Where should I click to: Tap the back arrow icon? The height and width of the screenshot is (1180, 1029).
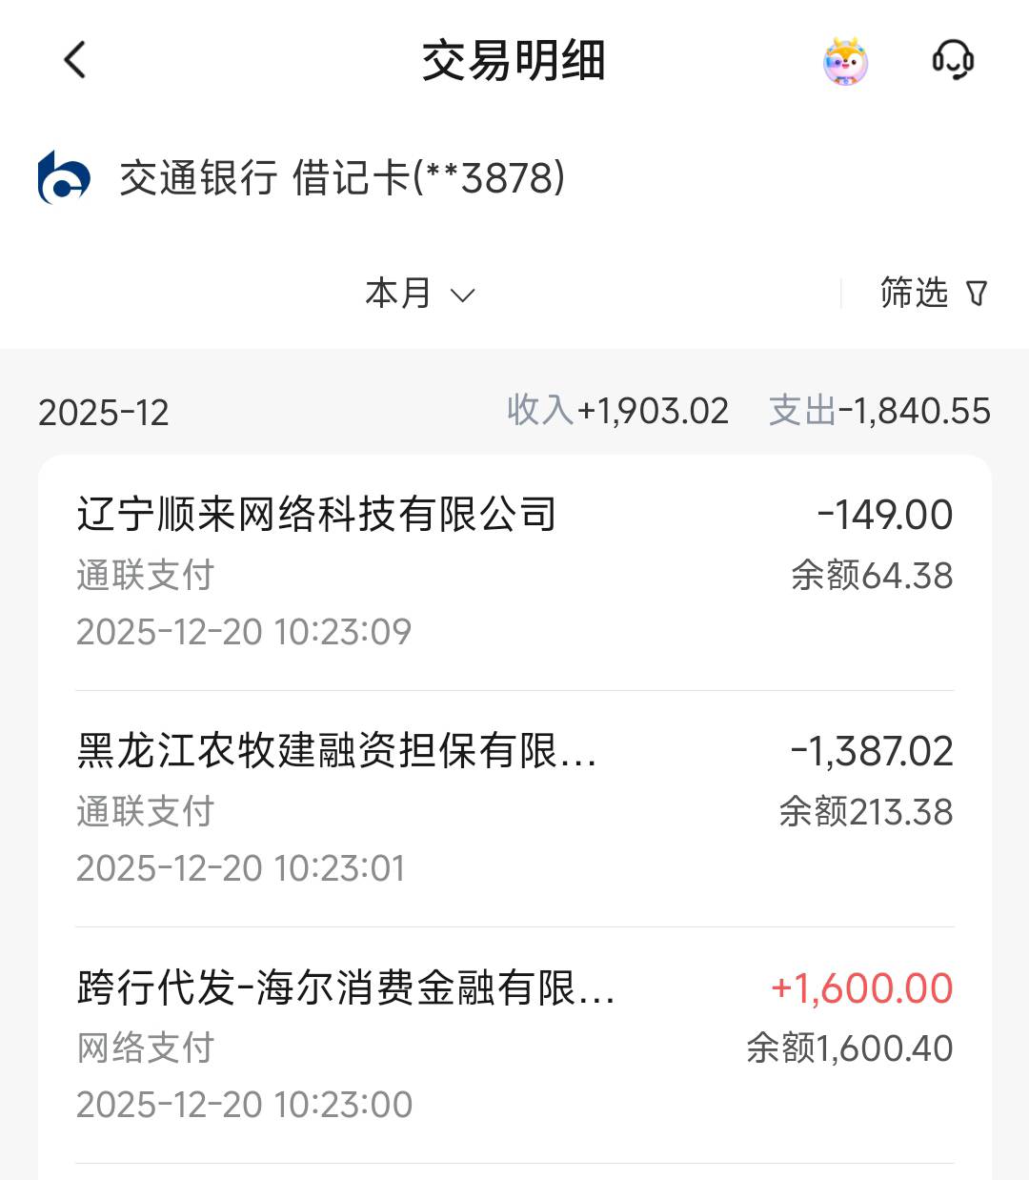75,60
